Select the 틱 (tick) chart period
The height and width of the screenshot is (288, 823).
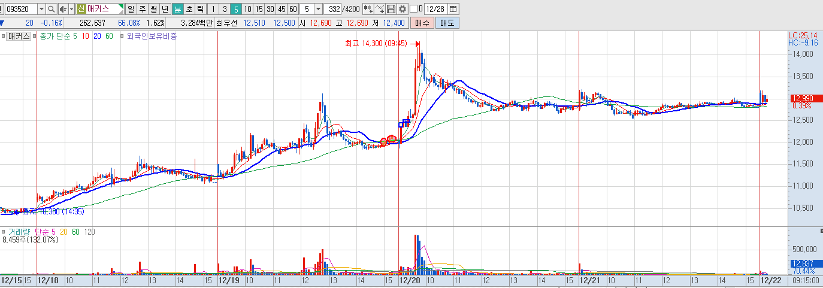[200, 9]
